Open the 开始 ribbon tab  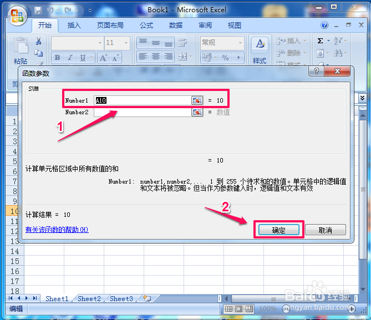[x=45, y=25]
